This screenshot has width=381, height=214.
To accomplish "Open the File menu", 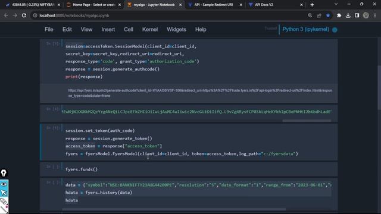I will tap(49, 29).
